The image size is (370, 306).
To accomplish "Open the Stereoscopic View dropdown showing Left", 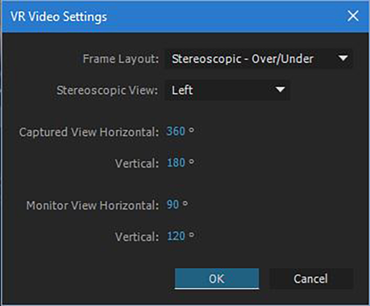I will pyautogui.click(x=220, y=90).
